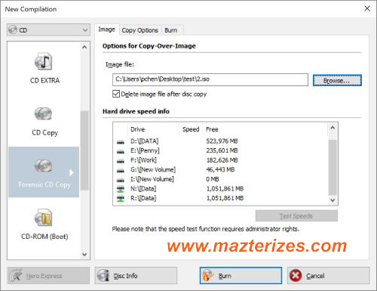Click the R:\[Data] network drive icon
Image resolution: width=377 pixels, height=291 pixels.
[121, 199]
